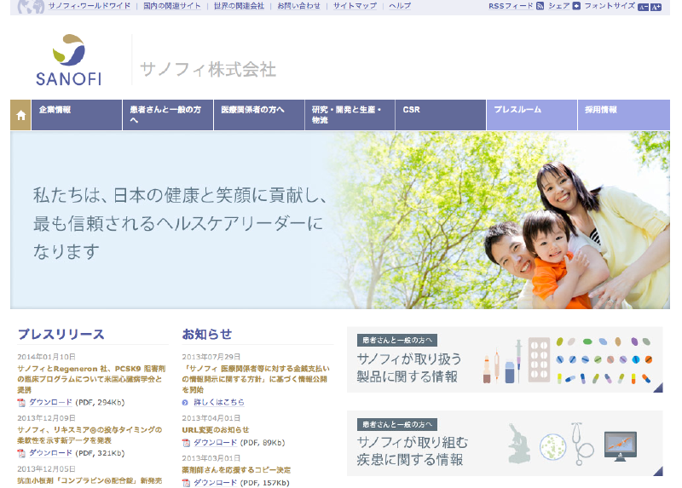The width and height of the screenshot is (682, 488).
Task: Click 詳しくはこちら details link
Action: [219, 403]
